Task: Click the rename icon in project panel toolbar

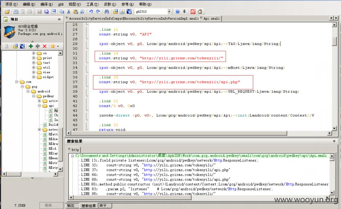Action: tap(38, 46)
